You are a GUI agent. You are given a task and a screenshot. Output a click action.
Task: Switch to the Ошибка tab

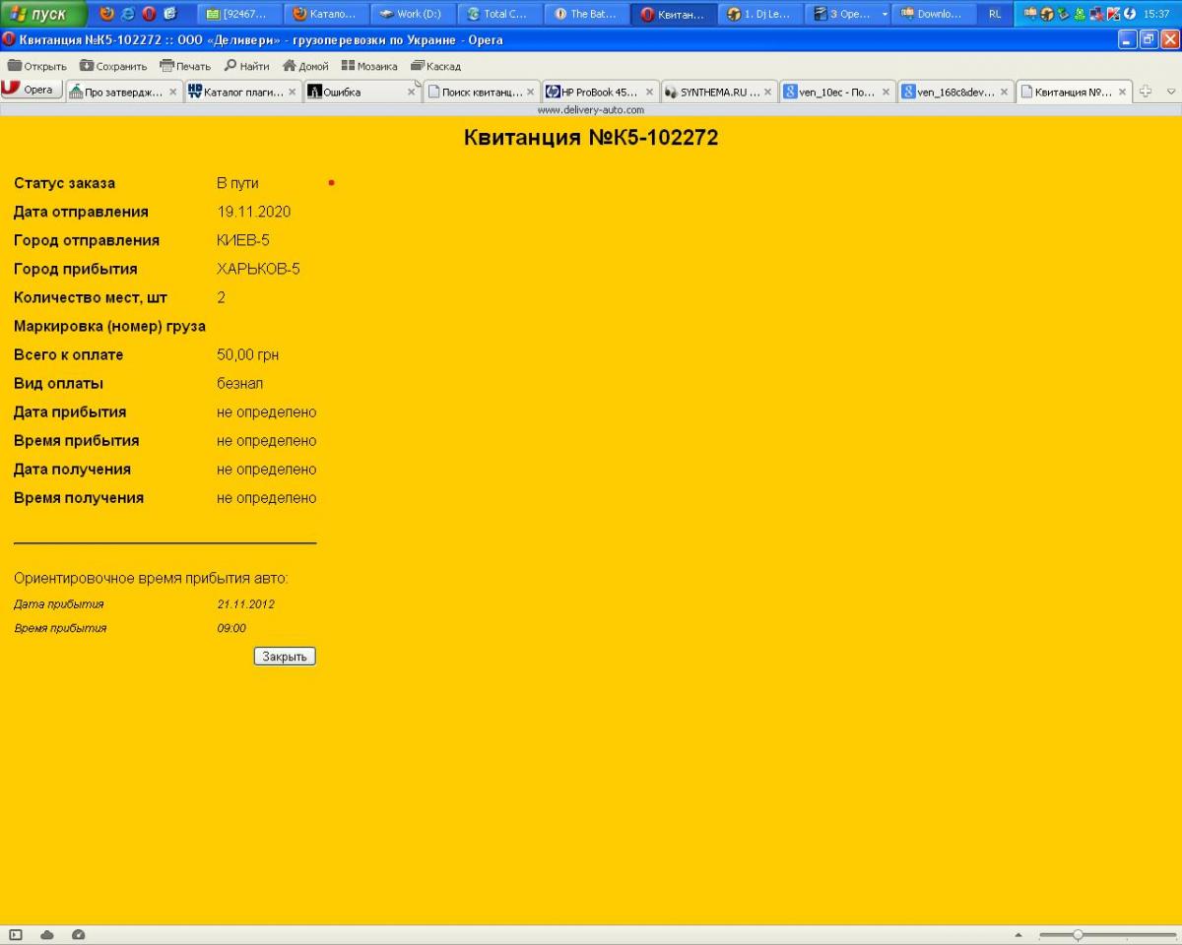pos(361,92)
